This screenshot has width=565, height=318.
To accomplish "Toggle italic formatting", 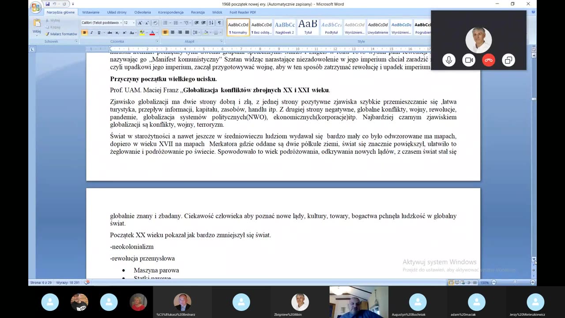I will pos(91,32).
